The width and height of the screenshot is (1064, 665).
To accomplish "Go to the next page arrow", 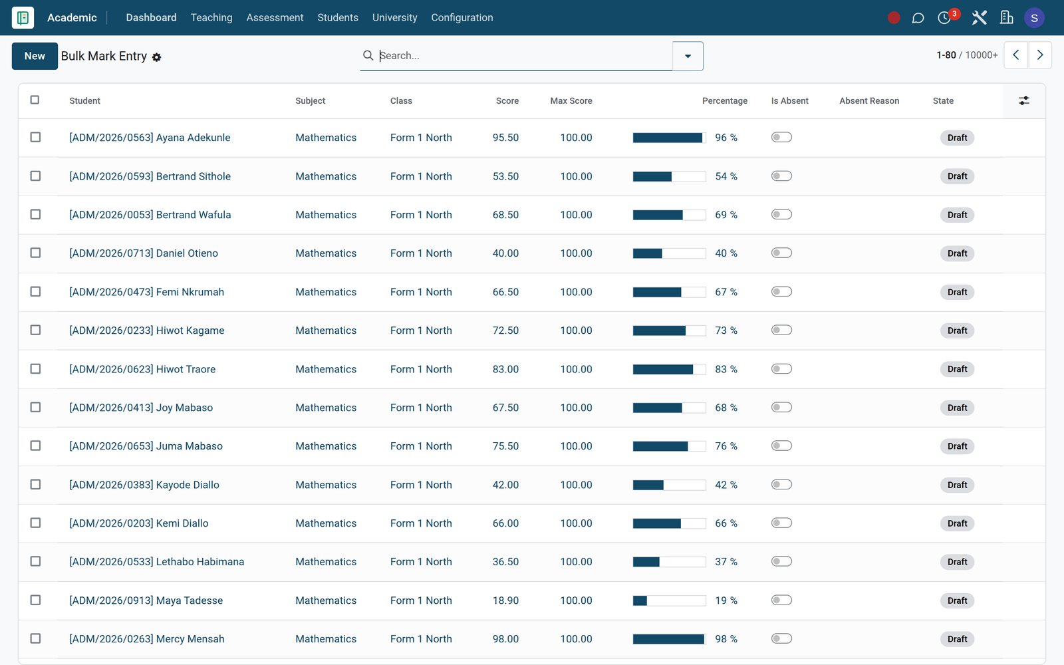I will coord(1040,55).
